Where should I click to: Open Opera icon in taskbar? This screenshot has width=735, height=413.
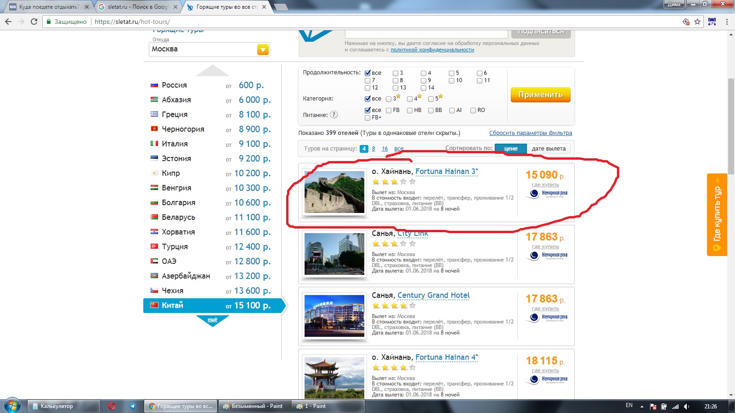112,406
